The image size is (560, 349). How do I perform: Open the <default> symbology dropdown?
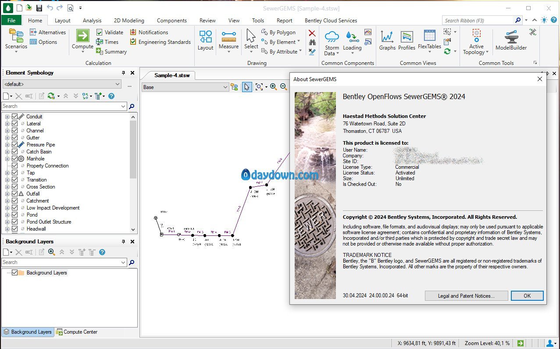(61, 84)
